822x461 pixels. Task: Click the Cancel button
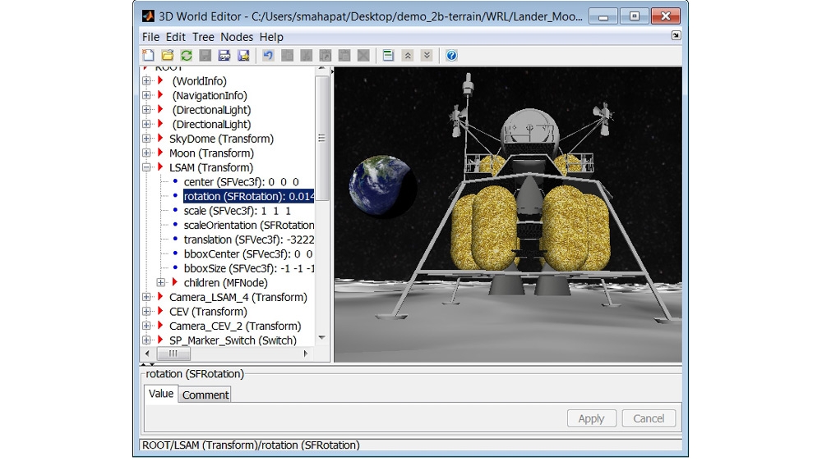tap(649, 418)
